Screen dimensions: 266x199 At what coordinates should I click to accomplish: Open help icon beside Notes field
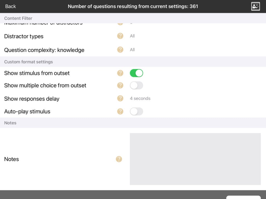click(119, 159)
